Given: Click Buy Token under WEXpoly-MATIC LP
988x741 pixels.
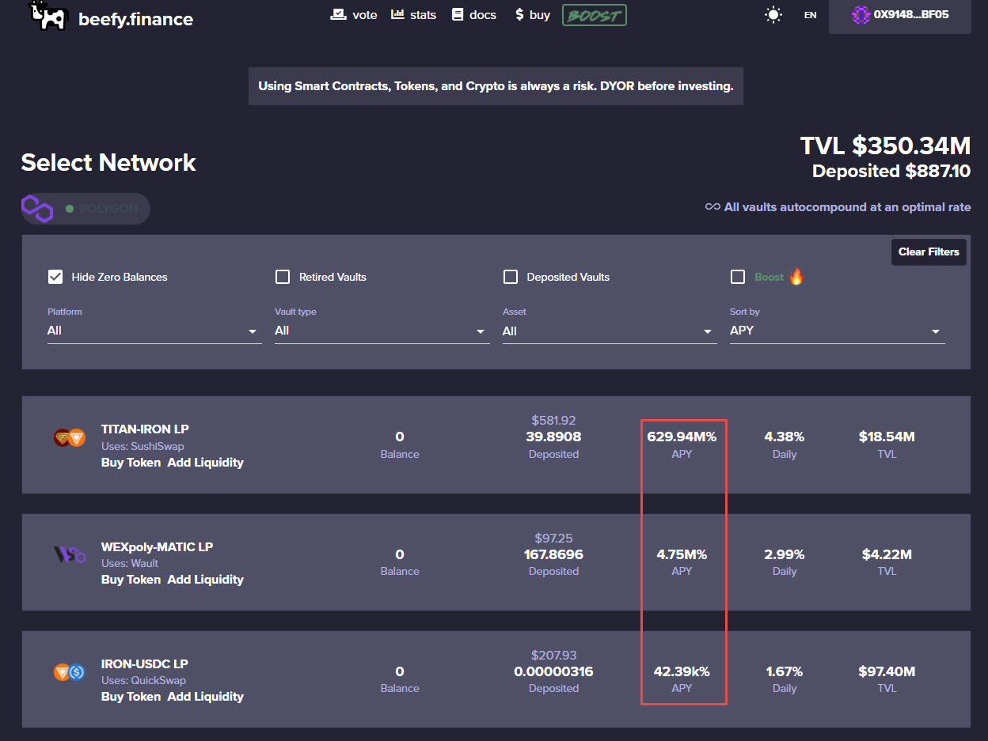Looking at the screenshot, I should (131, 580).
